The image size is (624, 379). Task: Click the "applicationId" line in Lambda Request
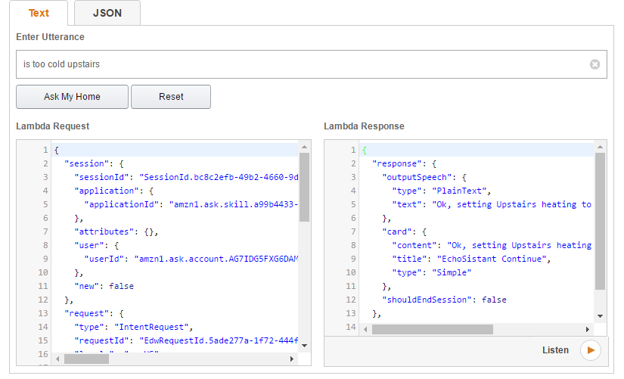(191, 204)
